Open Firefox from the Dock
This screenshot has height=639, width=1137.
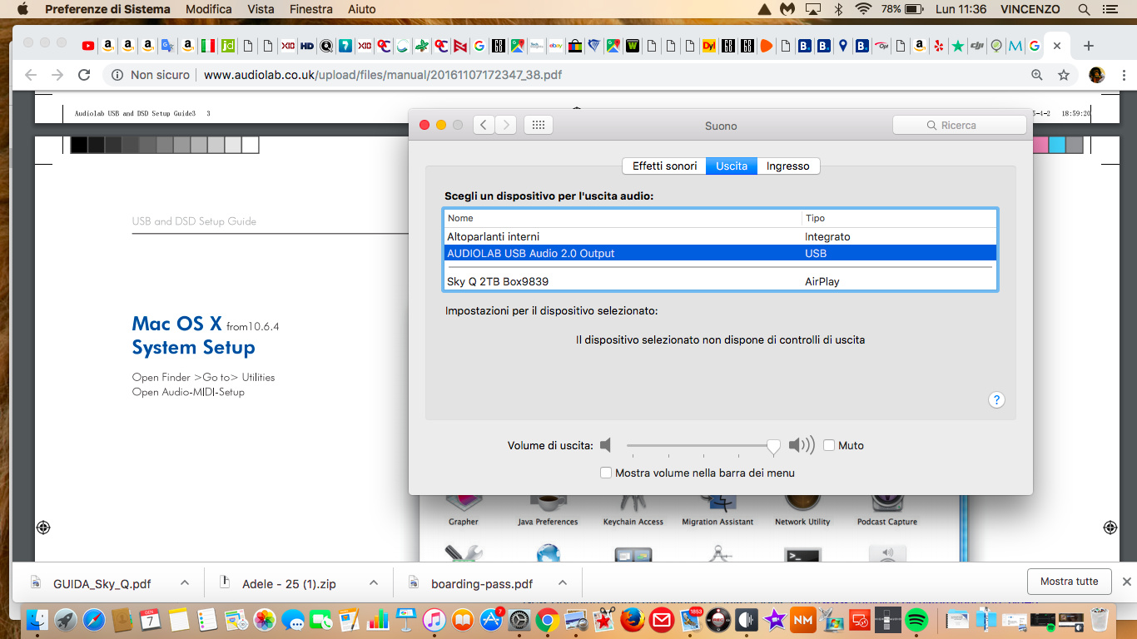(x=632, y=620)
